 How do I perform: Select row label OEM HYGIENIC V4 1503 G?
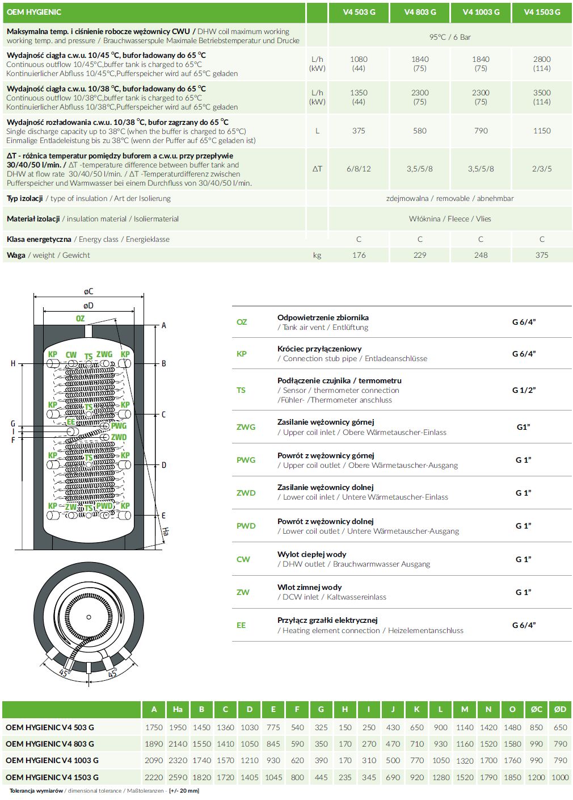click(52, 777)
